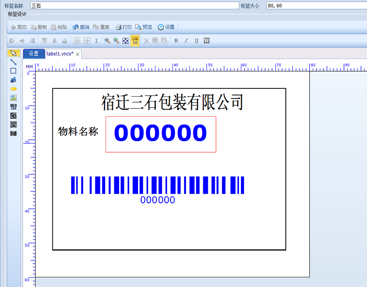The width and height of the screenshot is (367, 287).
Task: Close the label1.yncx tab
Action: (x=78, y=54)
